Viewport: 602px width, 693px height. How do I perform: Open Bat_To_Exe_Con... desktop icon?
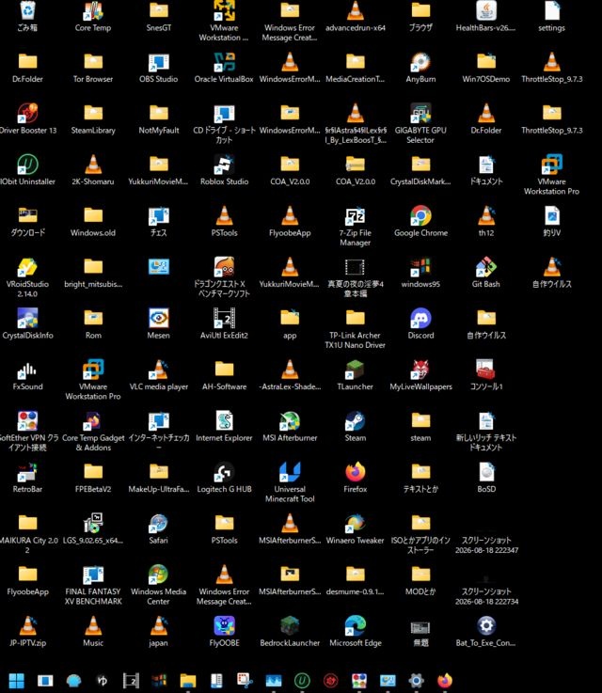[486, 626]
